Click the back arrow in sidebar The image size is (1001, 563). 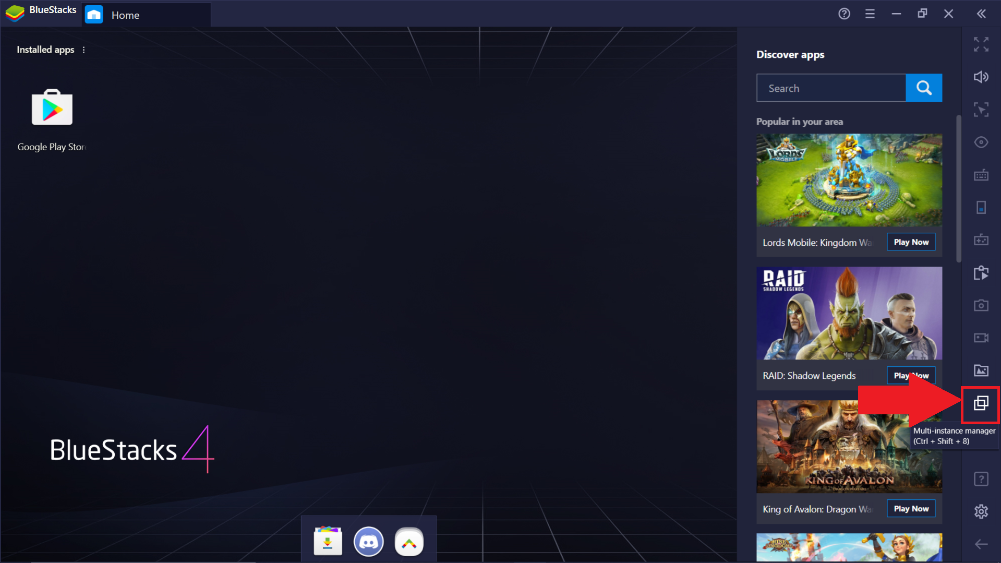tap(981, 544)
